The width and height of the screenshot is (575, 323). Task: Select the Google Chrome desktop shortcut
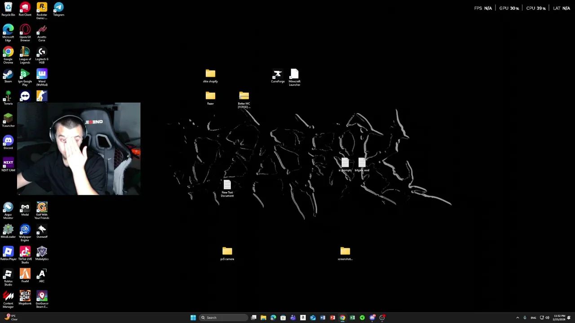pyautogui.click(x=8, y=55)
